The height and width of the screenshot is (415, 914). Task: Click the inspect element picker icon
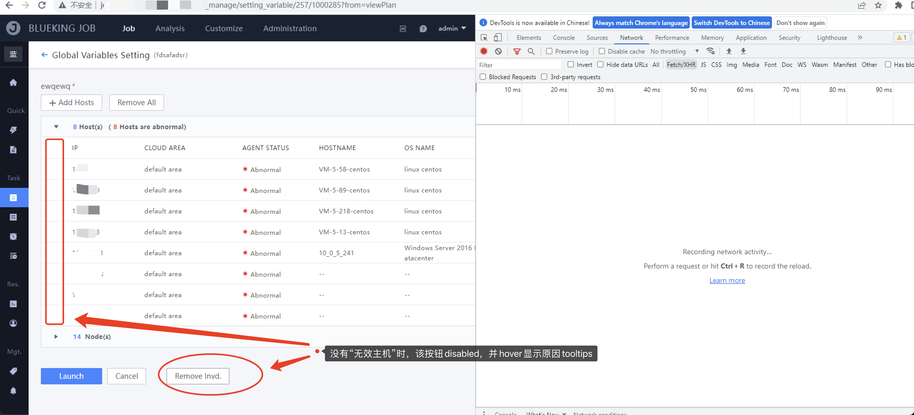[x=484, y=37]
